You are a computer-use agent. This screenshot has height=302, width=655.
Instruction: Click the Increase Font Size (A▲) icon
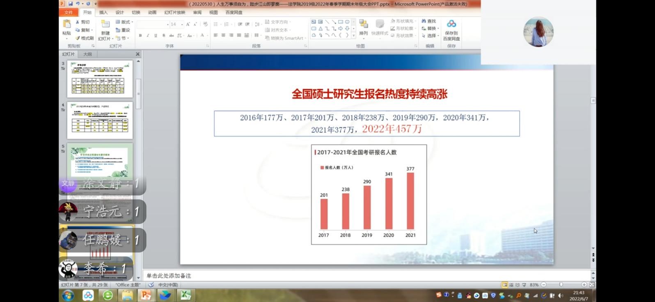click(x=188, y=24)
